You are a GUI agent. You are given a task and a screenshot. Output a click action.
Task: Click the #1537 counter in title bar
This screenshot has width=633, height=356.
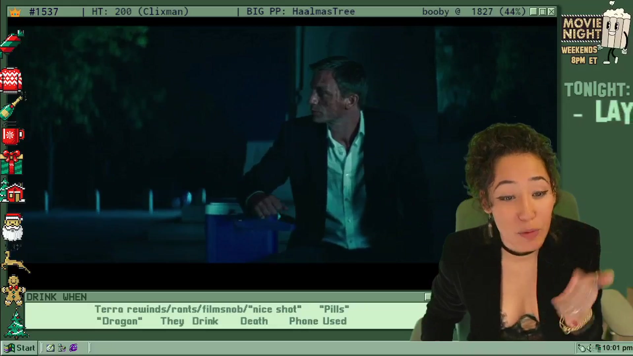point(44,12)
